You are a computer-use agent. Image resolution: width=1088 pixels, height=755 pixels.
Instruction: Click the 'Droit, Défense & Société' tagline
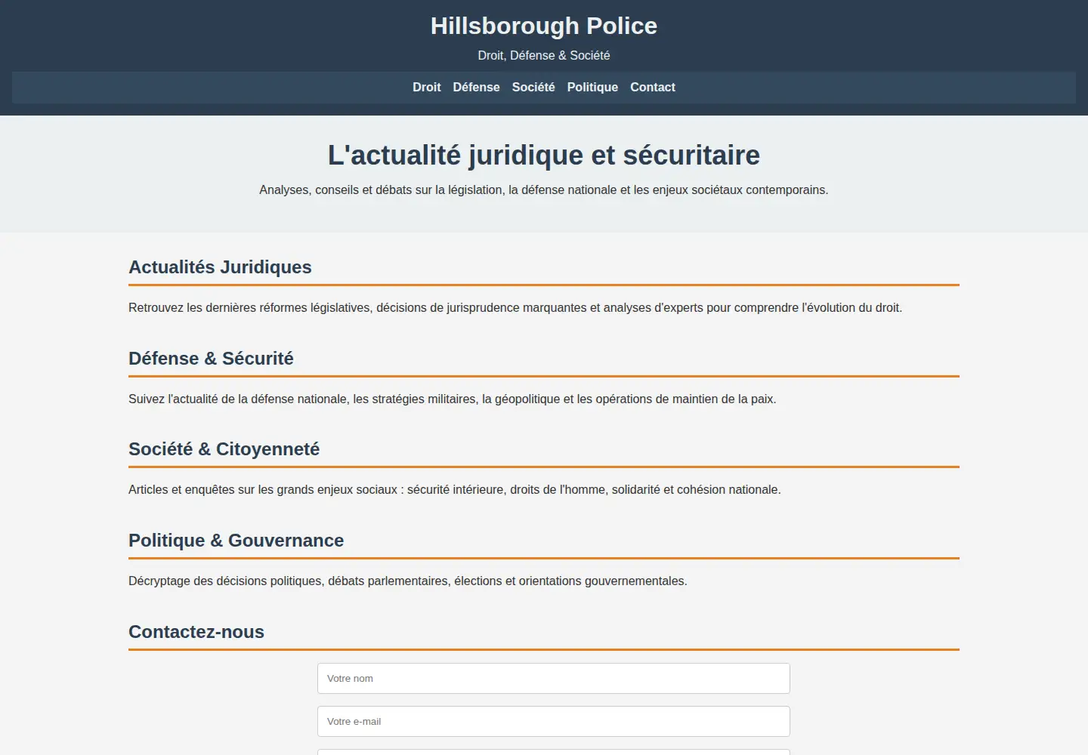point(544,55)
